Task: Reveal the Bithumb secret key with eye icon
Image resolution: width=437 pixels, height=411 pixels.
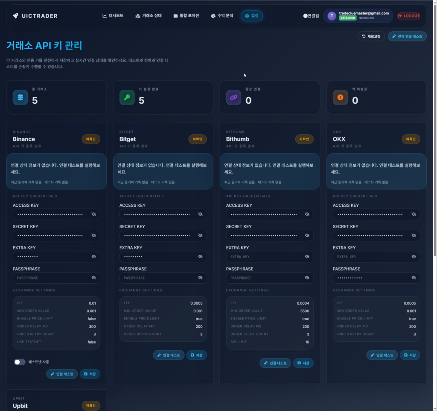Action: click(306, 235)
